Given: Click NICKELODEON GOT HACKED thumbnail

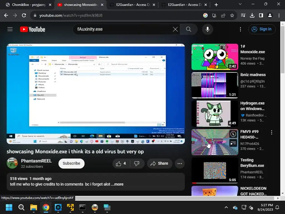Looking at the screenshot, I should click(215, 191).
